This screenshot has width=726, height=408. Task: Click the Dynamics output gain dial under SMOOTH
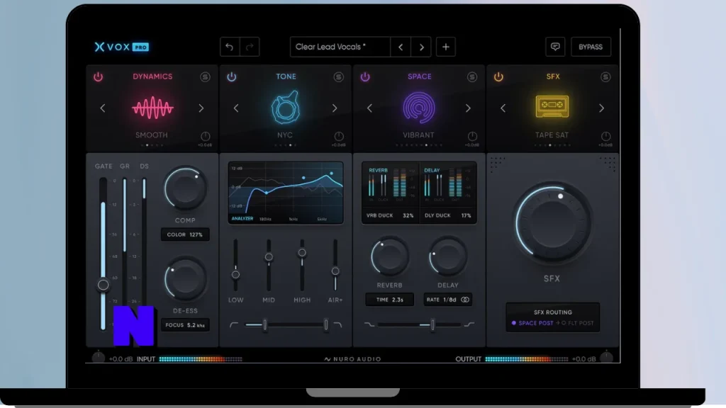pyautogui.click(x=205, y=136)
